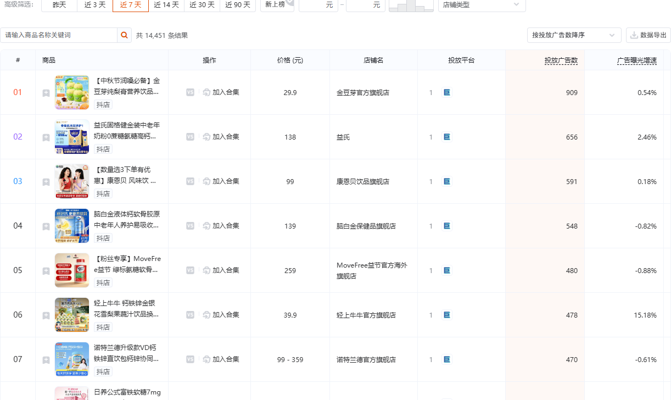The image size is (671, 400).
Task: Click 加入合集 for 轻上牛牛 product
Action: pos(221,315)
